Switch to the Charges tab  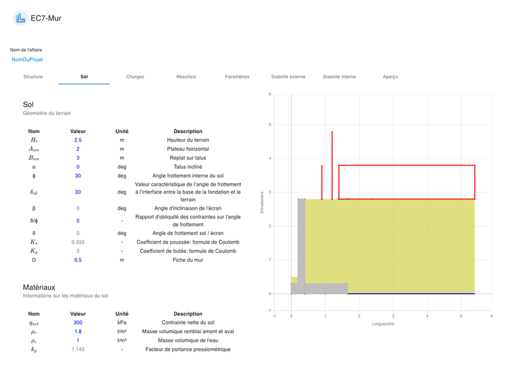click(135, 77)
